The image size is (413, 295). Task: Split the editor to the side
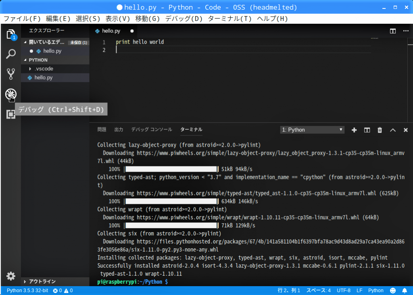393,31
